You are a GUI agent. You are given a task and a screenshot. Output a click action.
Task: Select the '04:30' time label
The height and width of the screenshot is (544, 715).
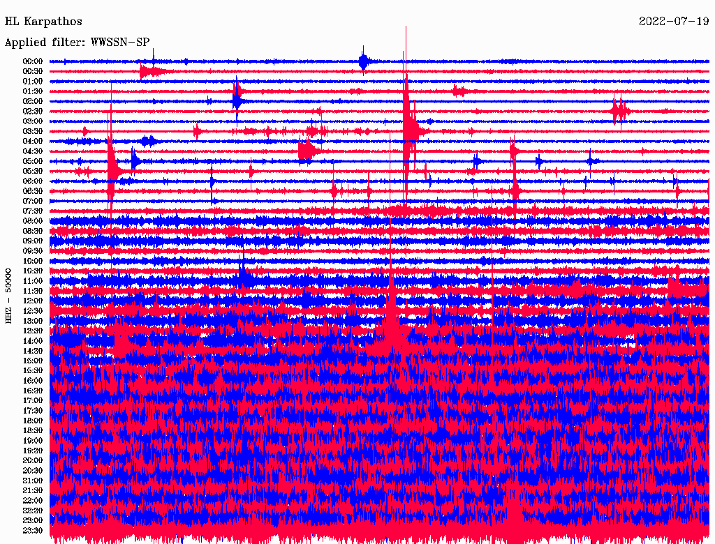tap(33, 151)
